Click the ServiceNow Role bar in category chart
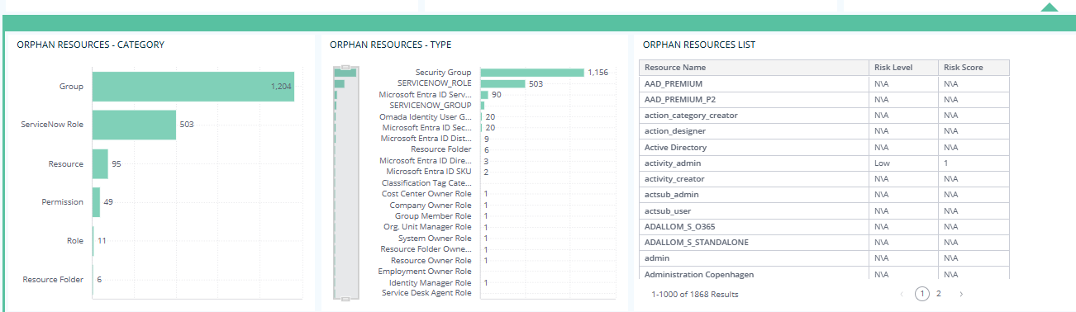Screen dimensions: 1076x312 click(134, 125)
